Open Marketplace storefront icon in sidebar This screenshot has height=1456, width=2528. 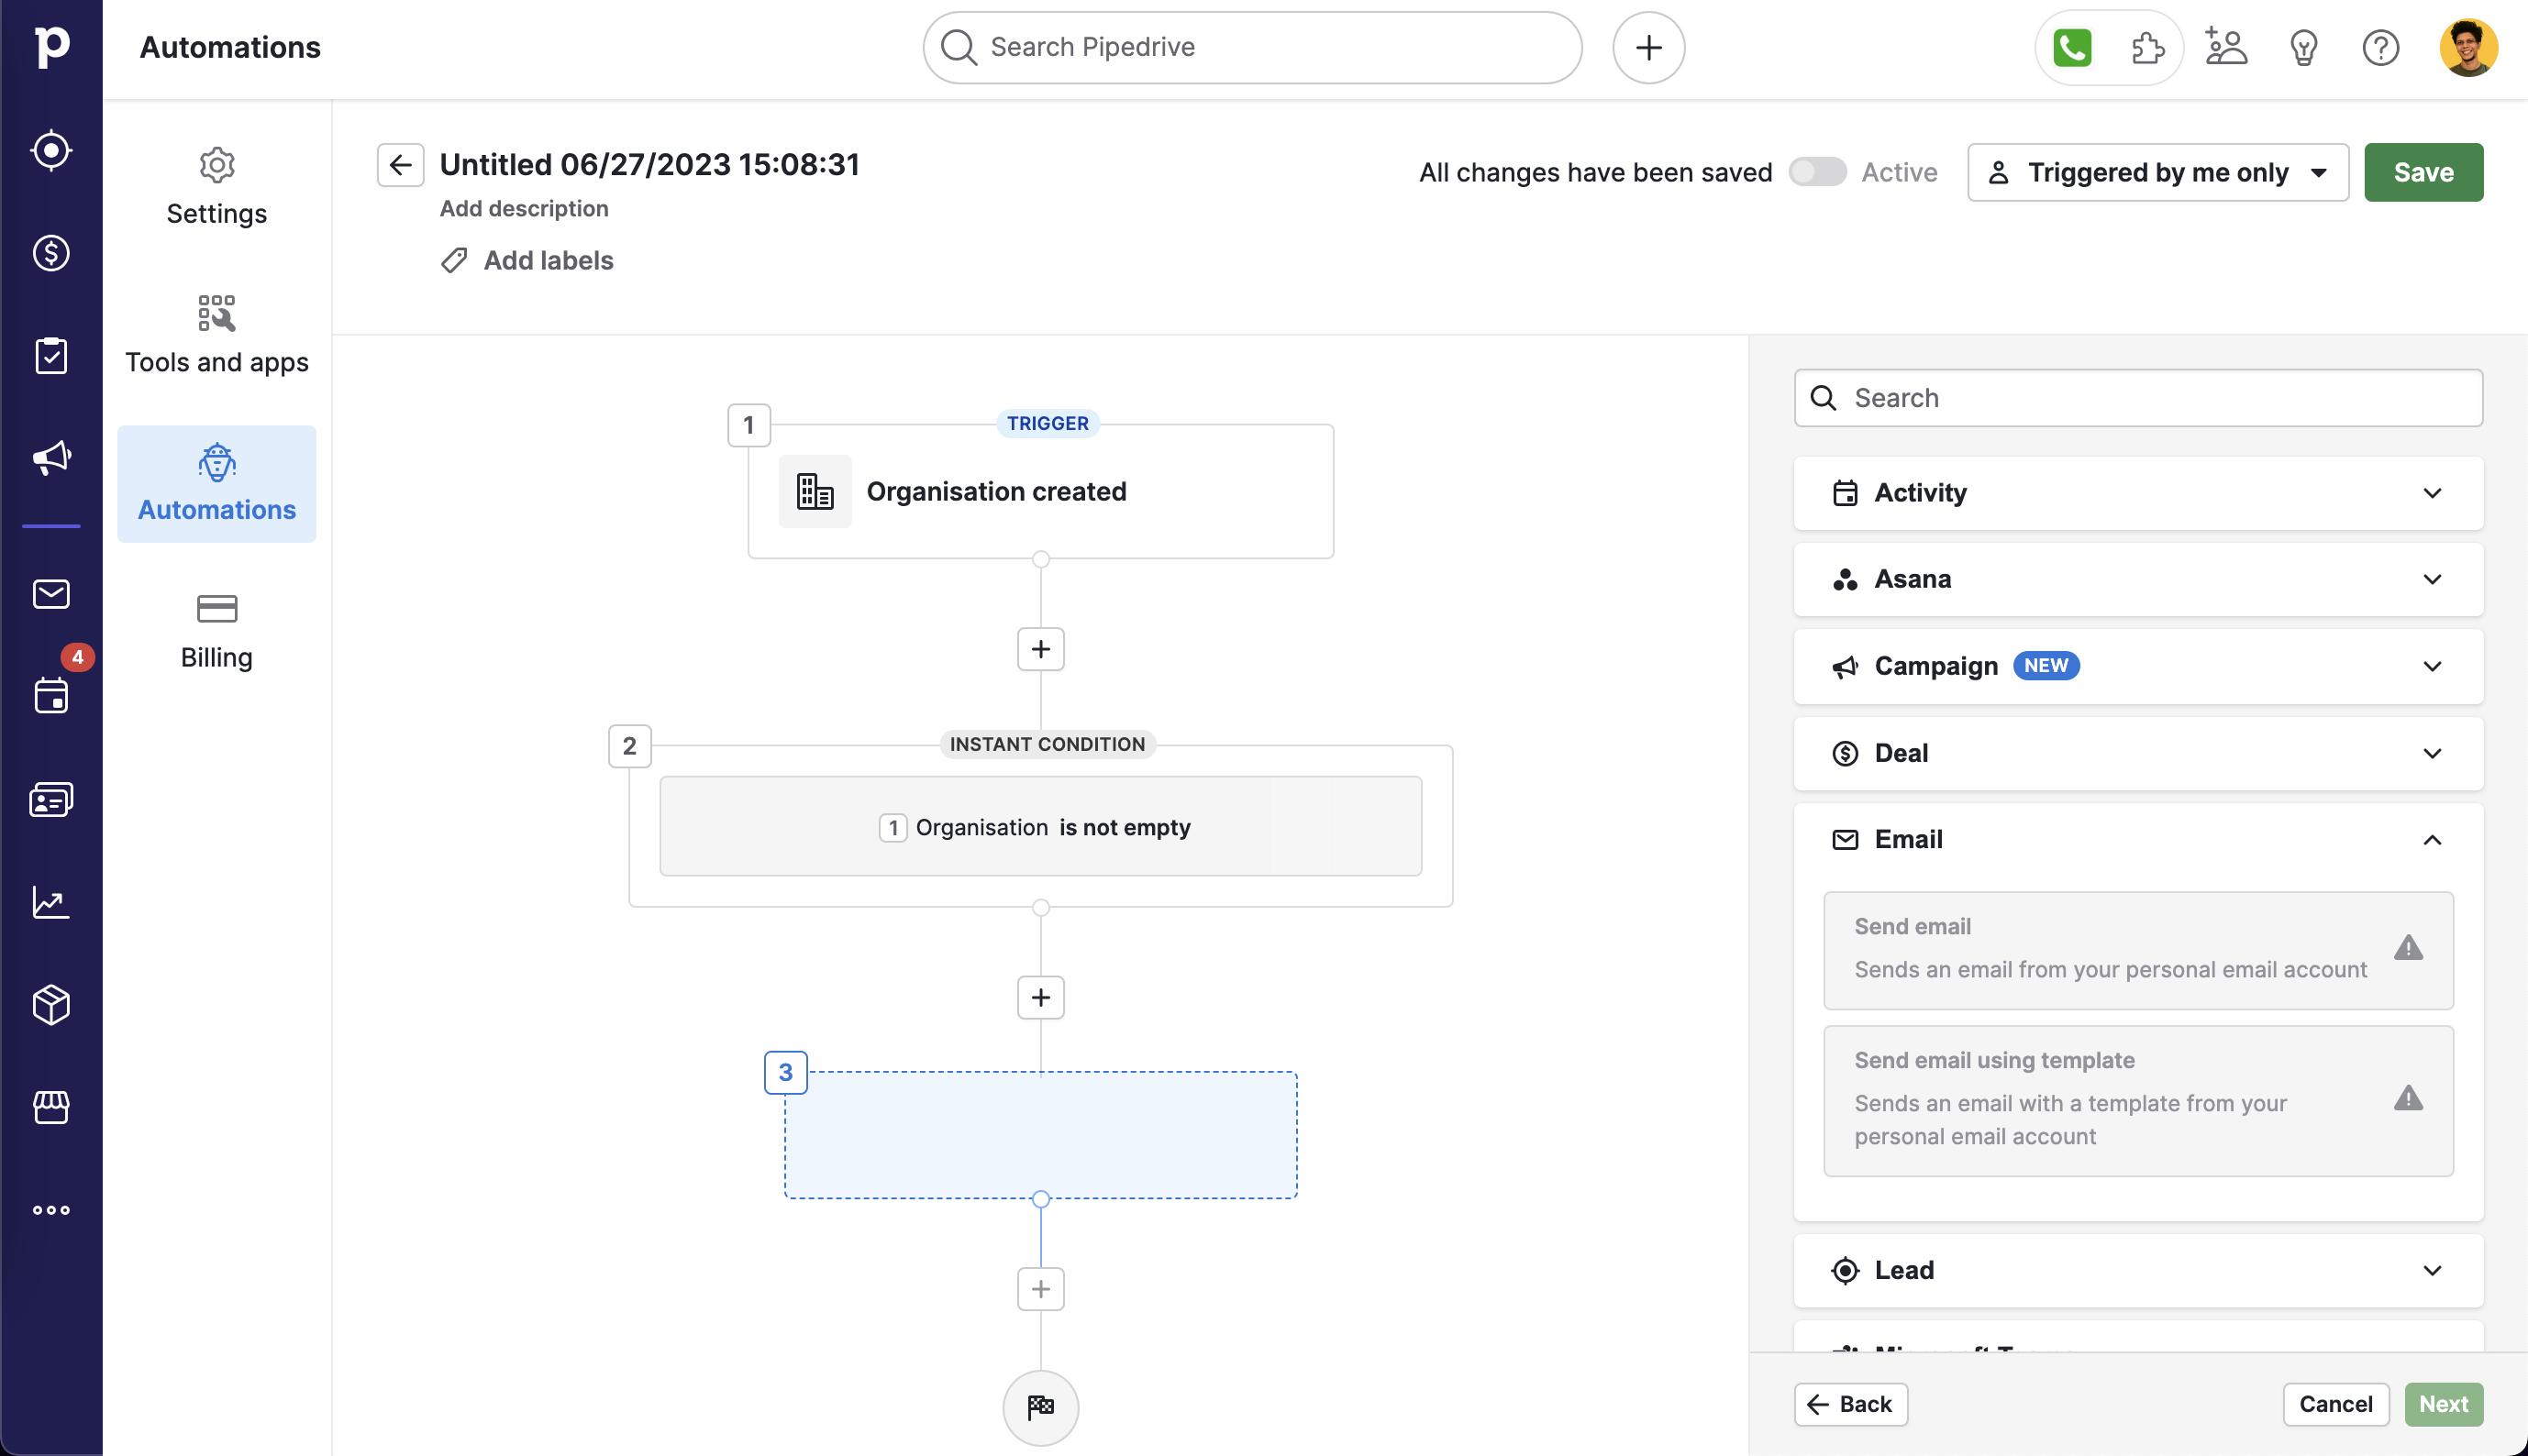tap(51, 1107)
